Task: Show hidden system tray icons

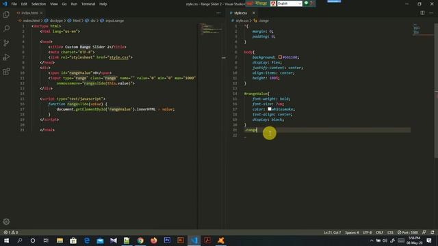Action: coord(372,241)
